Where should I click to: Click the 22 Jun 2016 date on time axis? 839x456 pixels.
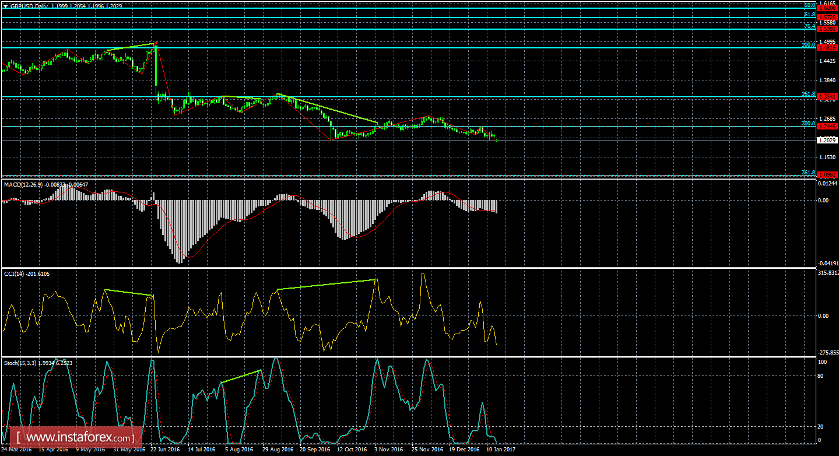(165, 450)
